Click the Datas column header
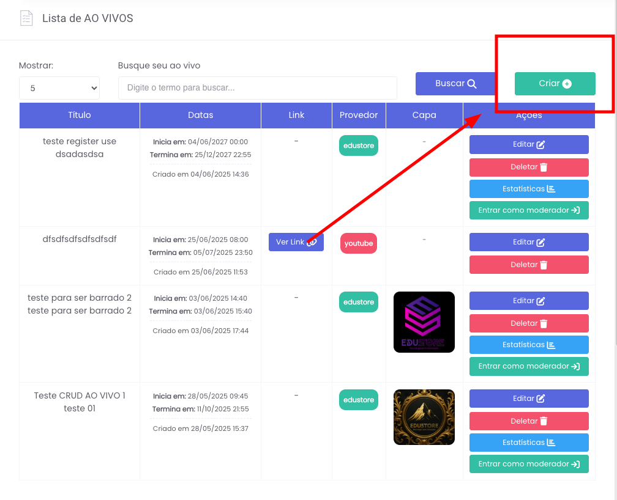 (x=200, y=115)
